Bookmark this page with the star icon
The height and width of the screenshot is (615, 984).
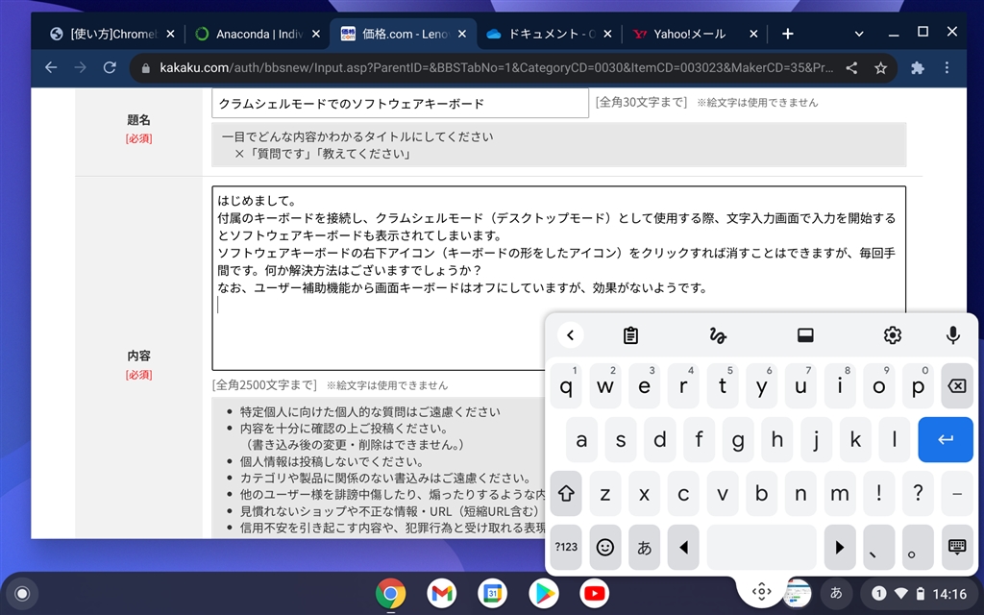pyautogui.click(x=880, y=68)
